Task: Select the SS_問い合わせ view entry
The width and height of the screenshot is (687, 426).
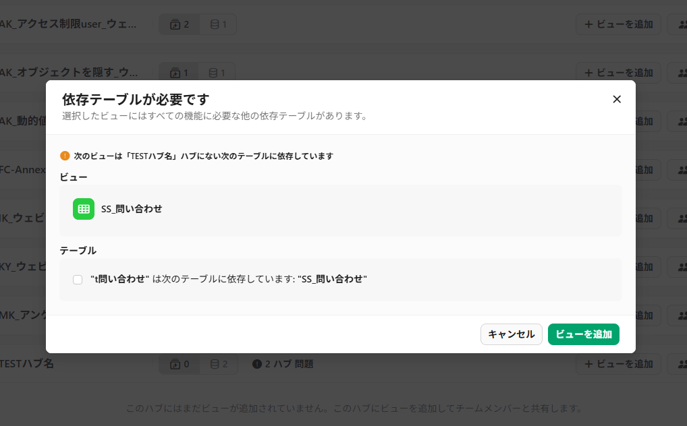Action: [132, 209]
